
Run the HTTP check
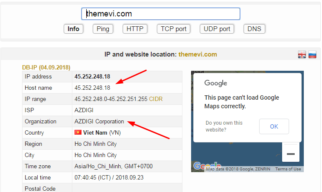click(x=135, y=29)
